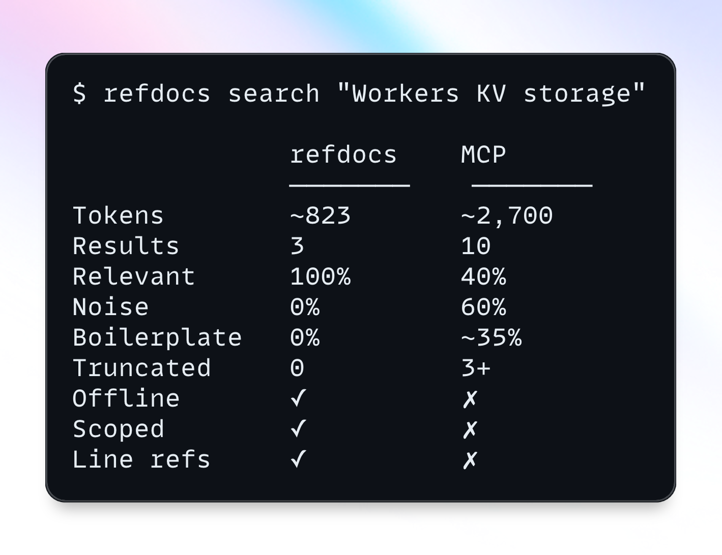The image size is (722, 555).
Task: Click the MCP Noise 60% value
Action: coord(483,307)
